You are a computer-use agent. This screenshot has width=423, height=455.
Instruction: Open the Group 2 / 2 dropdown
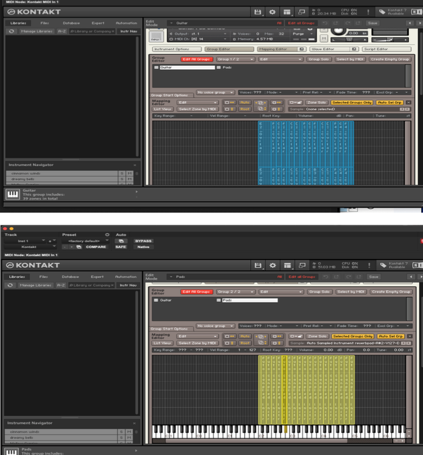236,292
